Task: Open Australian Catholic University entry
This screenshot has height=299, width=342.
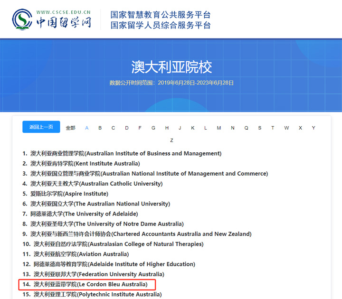Action: point(93,184)
